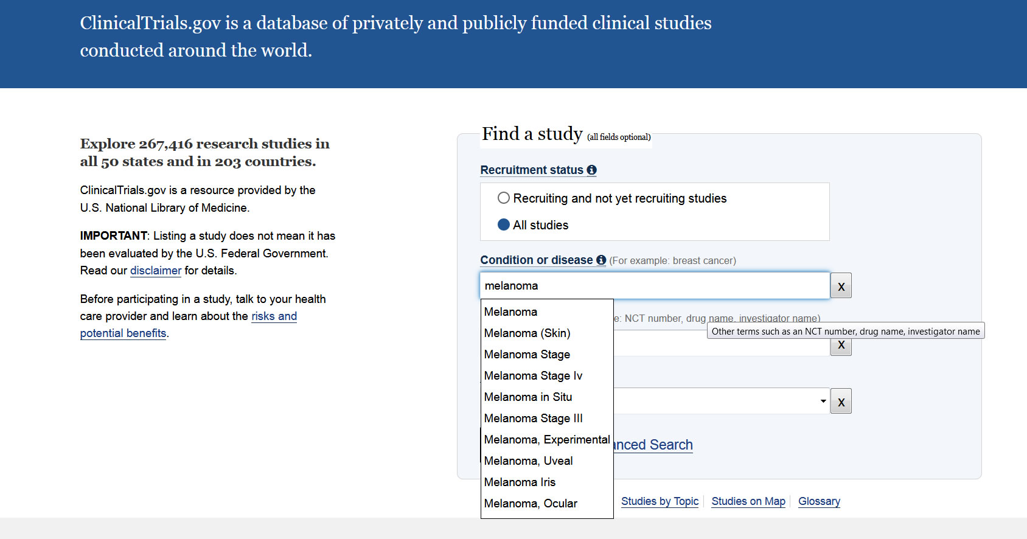1027x539 pixels.
Task: Choose Melanoma, Ocular suggestion
Action: (547, 504)
